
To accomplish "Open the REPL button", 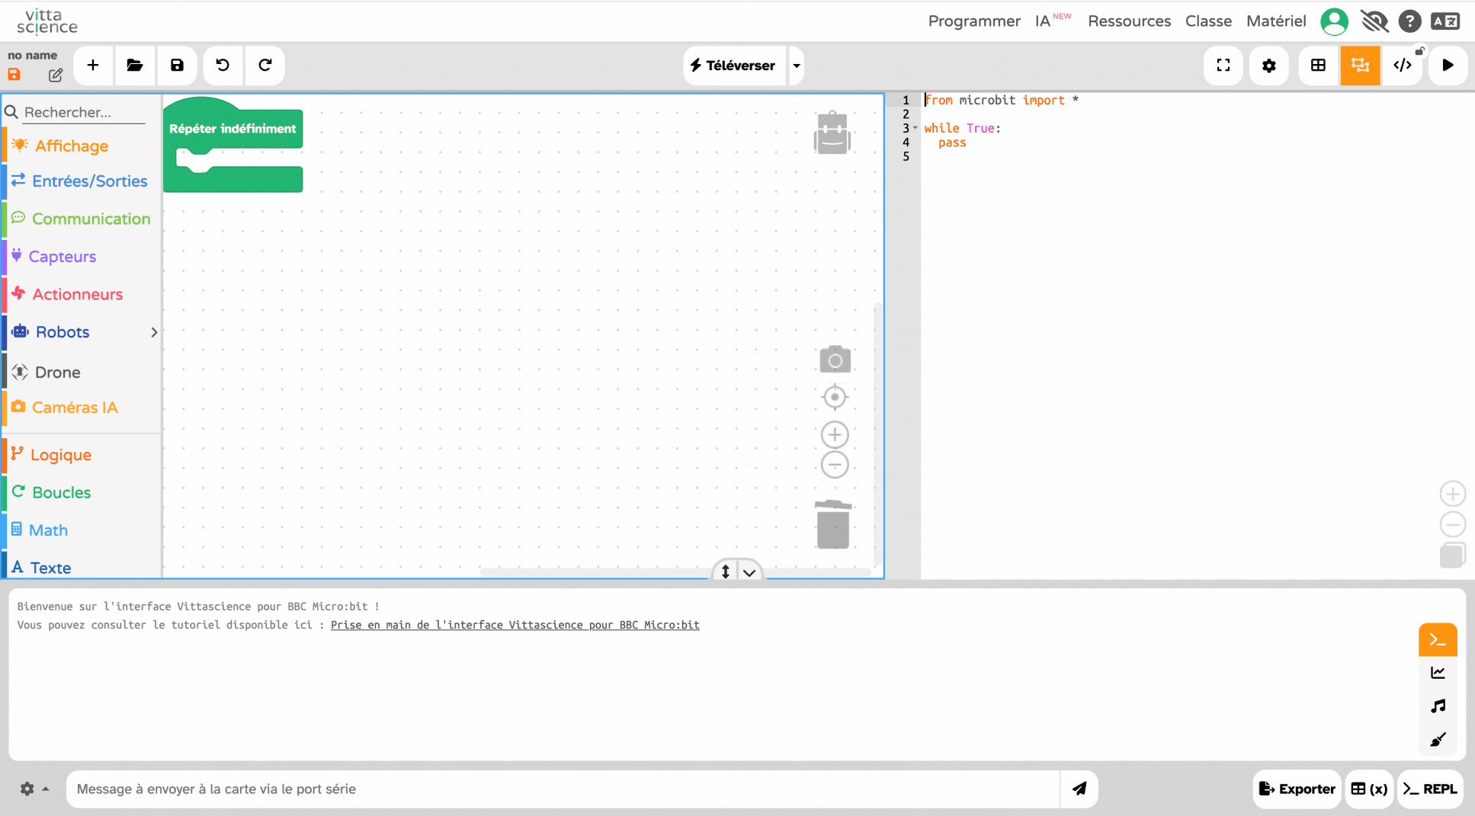I will pos(1430,789).
